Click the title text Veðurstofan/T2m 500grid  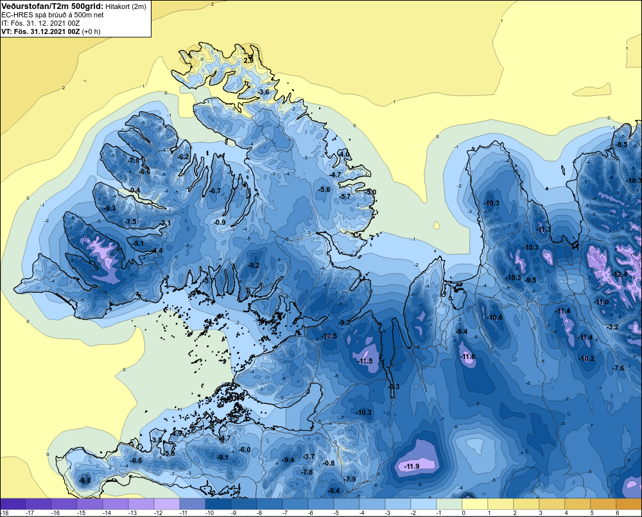[53, 6]
